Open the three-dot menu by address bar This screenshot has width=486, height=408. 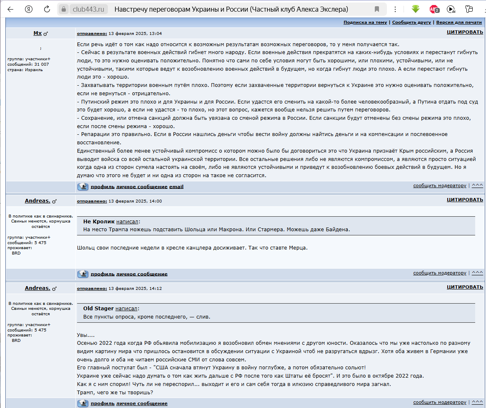coord(395,9)
